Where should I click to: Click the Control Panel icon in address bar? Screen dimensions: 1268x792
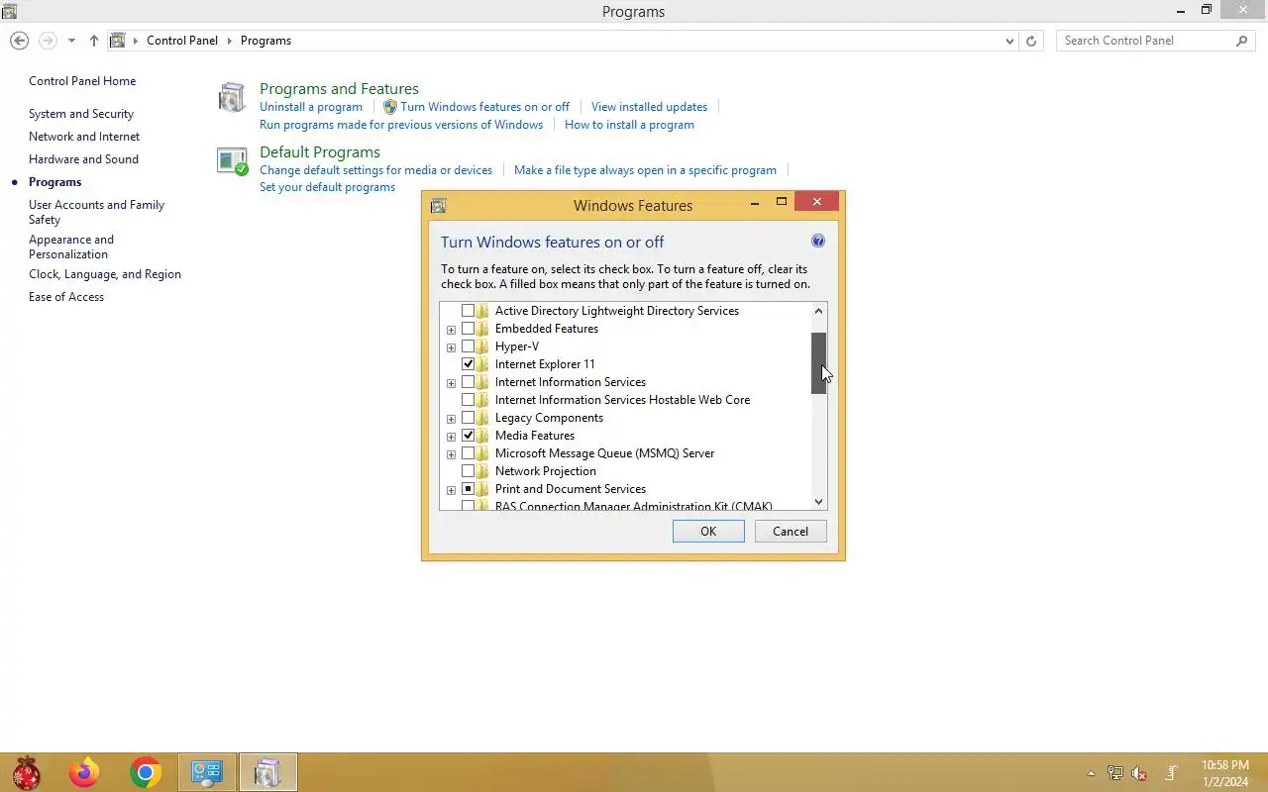tap(117, 41)
